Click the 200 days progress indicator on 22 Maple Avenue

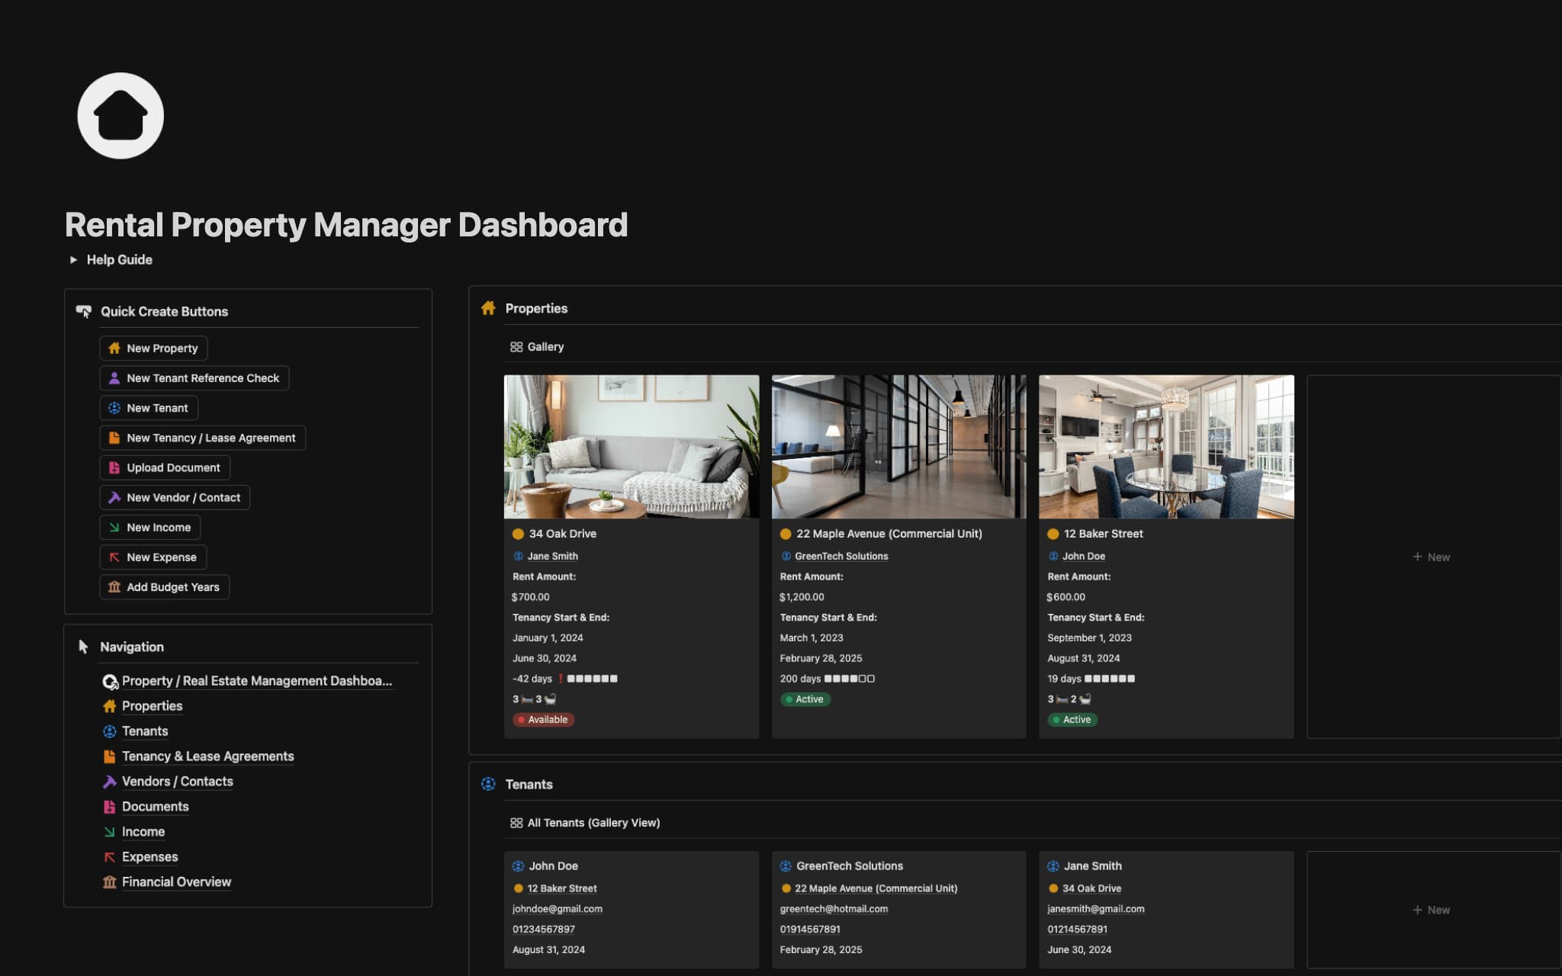point(826,678)
